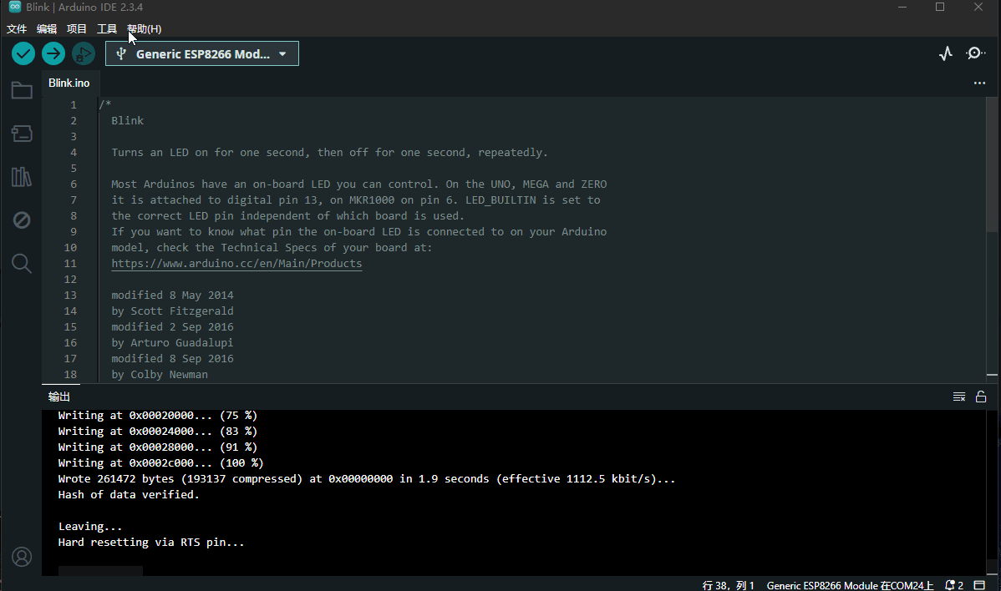Open the editor more actions menu
Viewport: 1001px width, 591px height.
tap(979, 83)
